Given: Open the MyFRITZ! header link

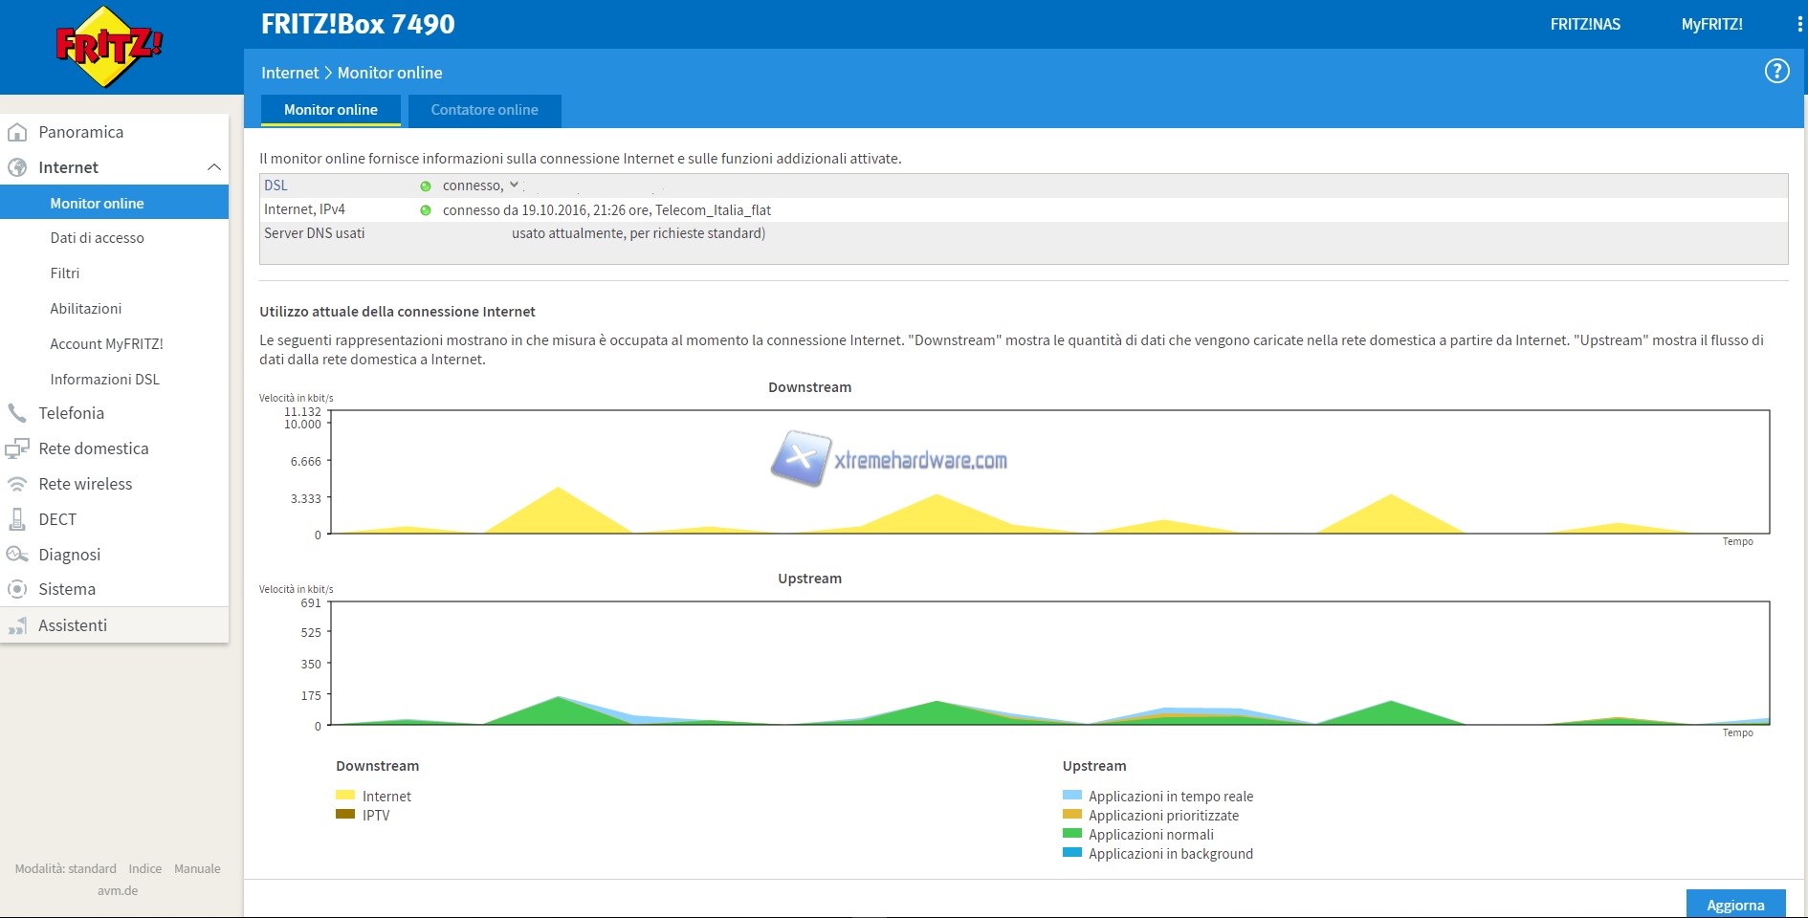Looking at the screenshot, I should point(1711,25).
